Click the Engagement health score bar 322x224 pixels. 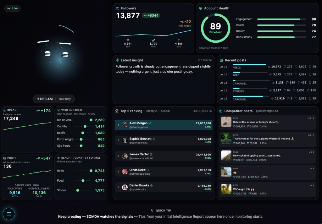pyautogui.click(x=281, y=19)
